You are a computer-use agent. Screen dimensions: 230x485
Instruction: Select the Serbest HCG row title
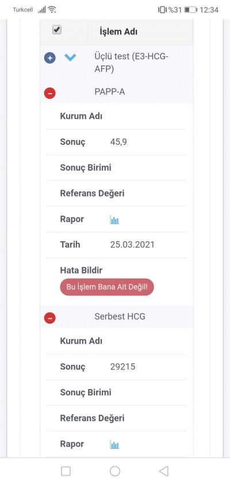point(120,317)
